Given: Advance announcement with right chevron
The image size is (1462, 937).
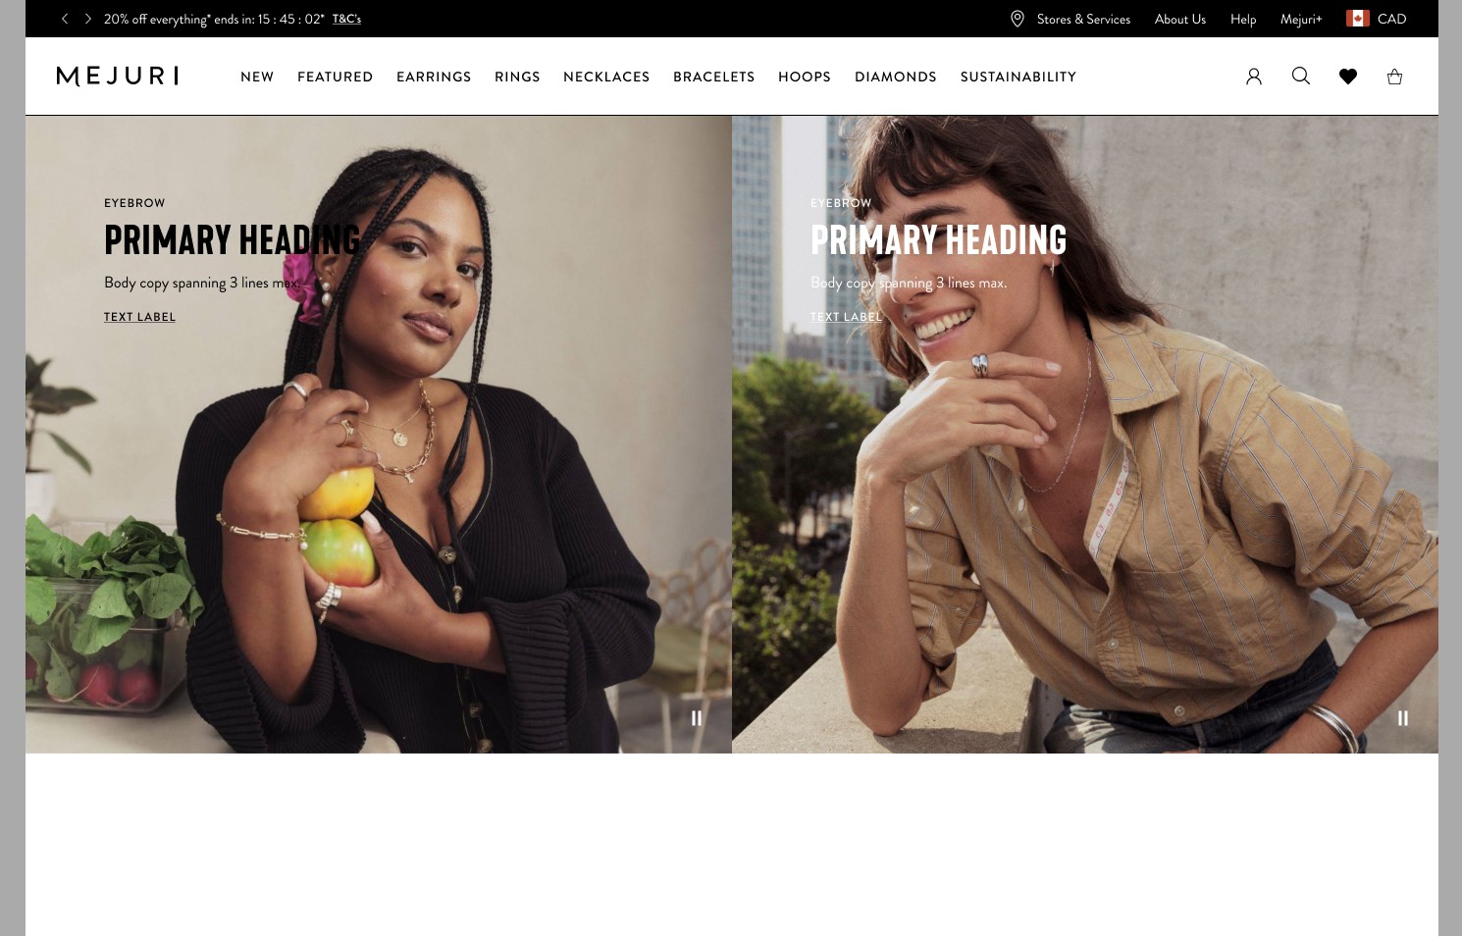Looking at the screenshot, I should coord(87,19).
